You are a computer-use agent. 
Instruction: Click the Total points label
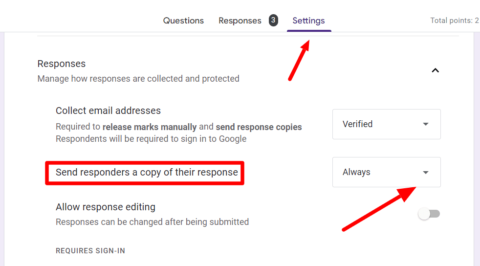[x=455, y=21]
